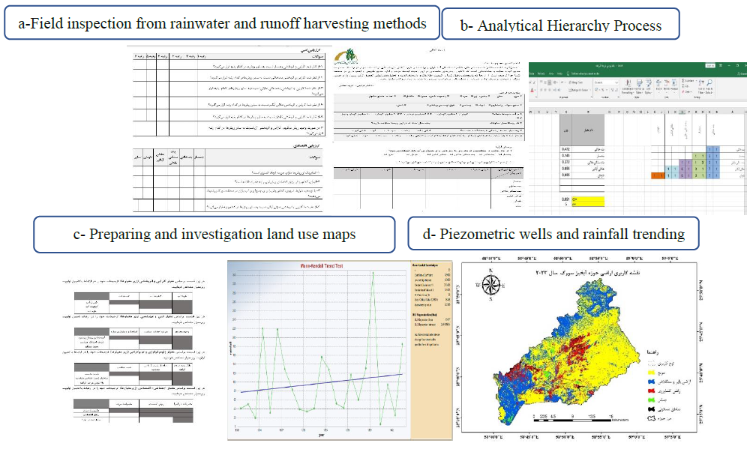Click 'd- Piezometric wells and rainfall trending' box
The height and width of the screenshot is (473, 756).
point(553,234)
